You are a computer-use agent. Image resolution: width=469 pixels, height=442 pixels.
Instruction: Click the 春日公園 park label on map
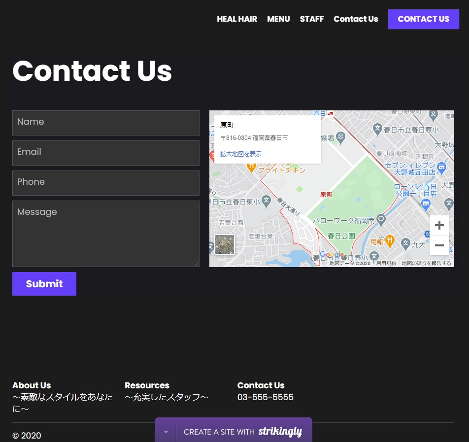click(341, 236)
